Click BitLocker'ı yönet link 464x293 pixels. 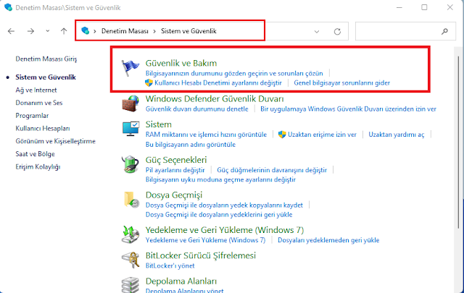pyautogui.click(x=170, y=266)
